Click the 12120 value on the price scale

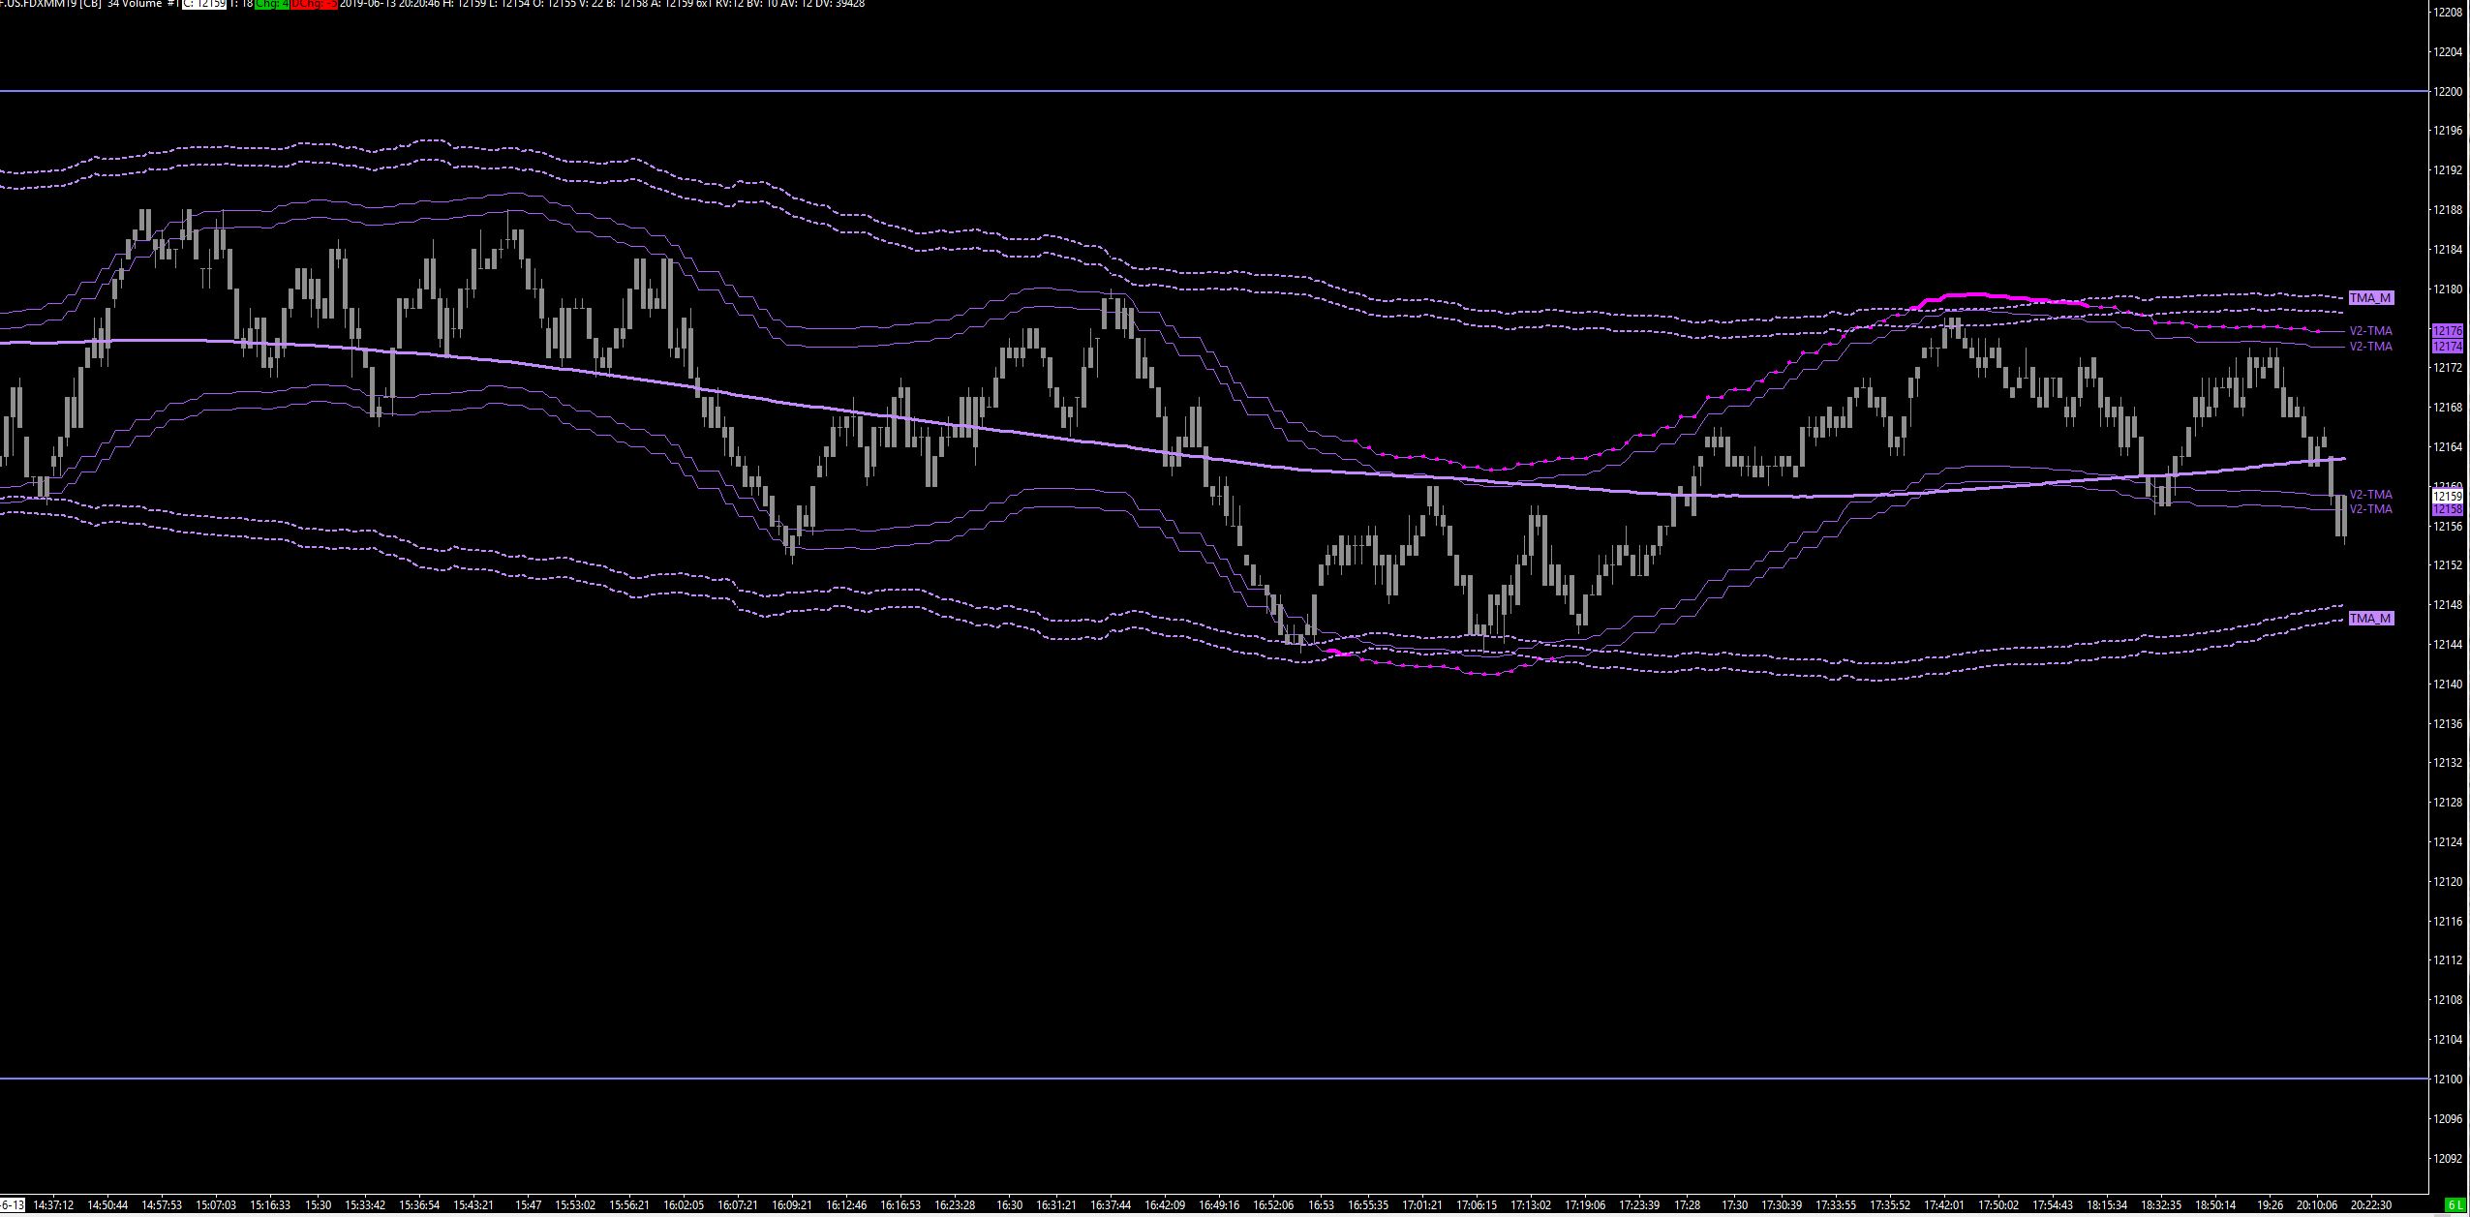click(x=2448, y=881)
